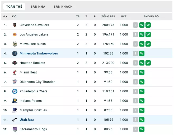Open the Milwaukee Bucks team name
Screen dimensions: 174x135
(33, 44)
